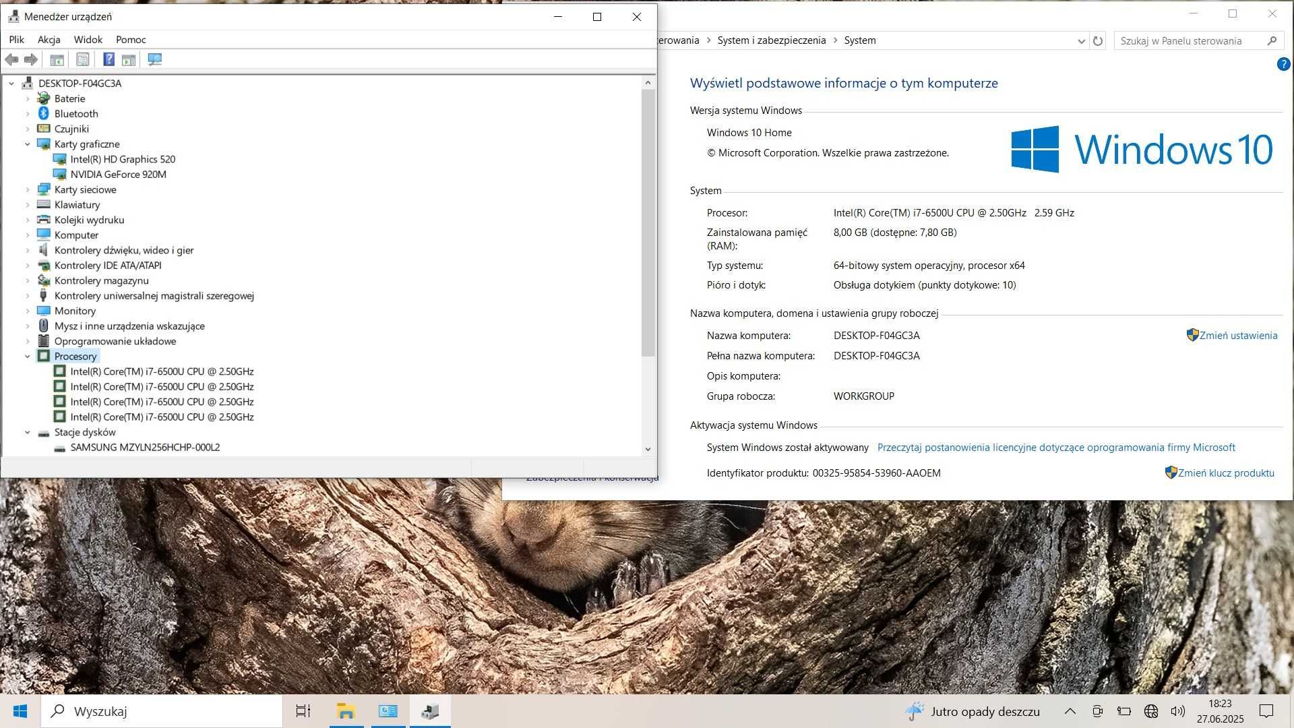Open Properties via the toolbar sheet icon
This screenshot has width=1294, height=728.
(x=82, y=60)
